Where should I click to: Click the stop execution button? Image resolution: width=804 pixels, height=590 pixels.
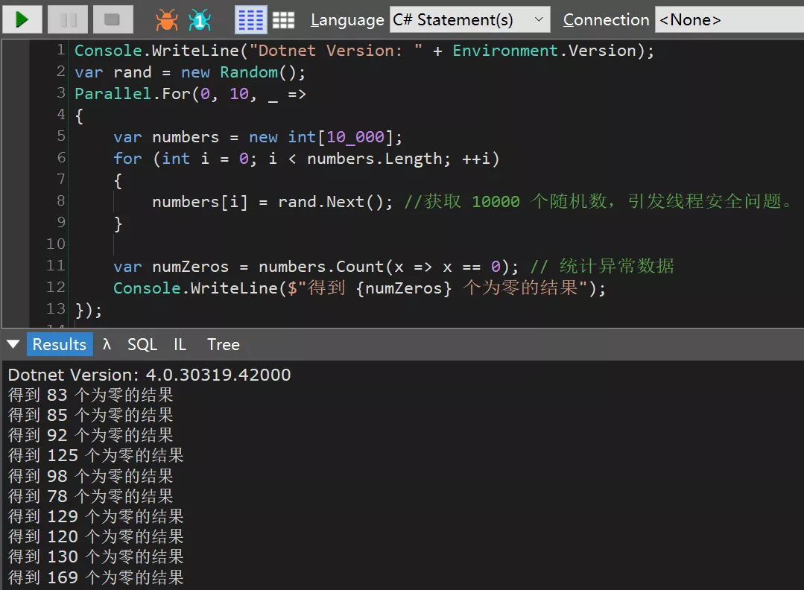(x=113, y=19)
